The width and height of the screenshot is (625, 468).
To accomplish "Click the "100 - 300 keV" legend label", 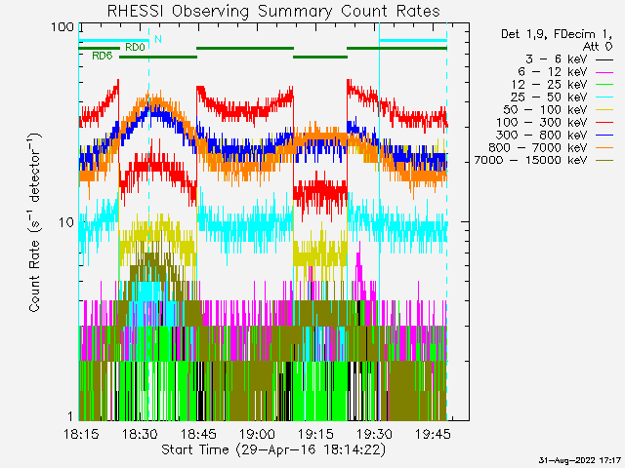I will (x=542, y=123).
